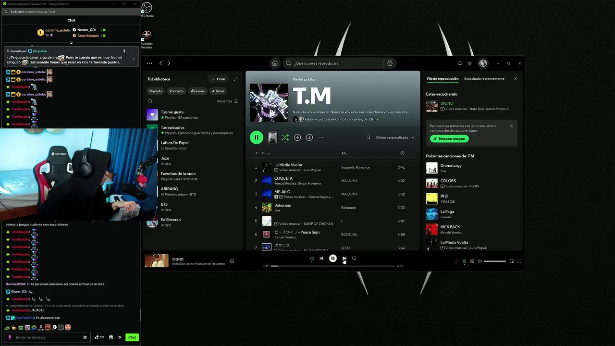
Task: Toggle shuffle in bottom player bar
Action: (x=311, y=259)
